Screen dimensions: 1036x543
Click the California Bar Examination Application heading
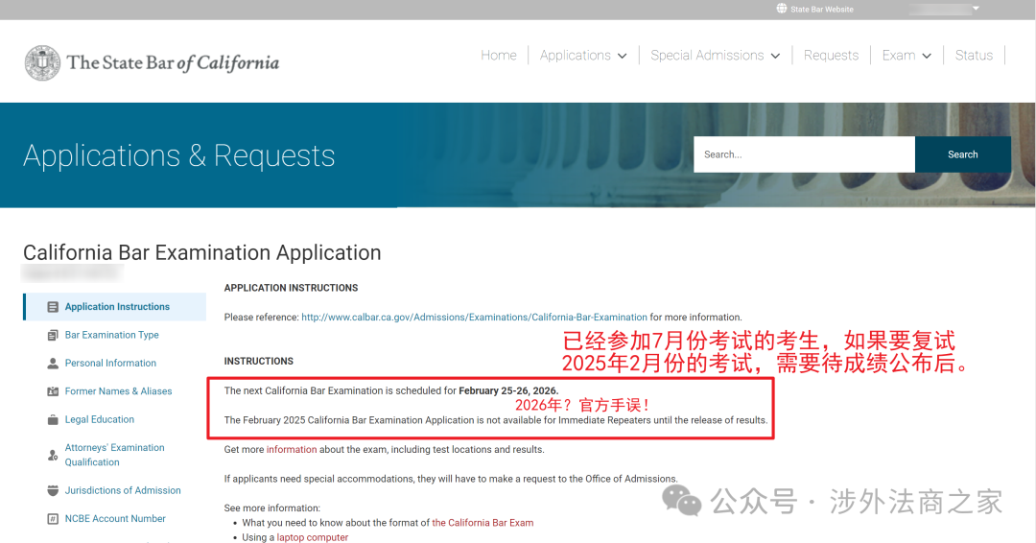pyautogui.click(x=202, y=252)
